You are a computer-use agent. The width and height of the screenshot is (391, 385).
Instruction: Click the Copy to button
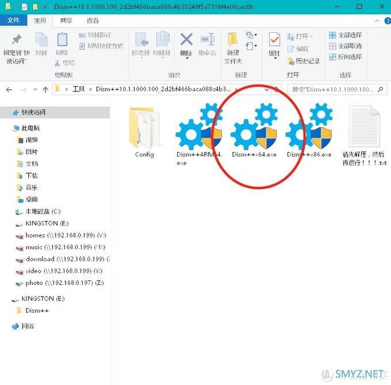click(162, 45)
